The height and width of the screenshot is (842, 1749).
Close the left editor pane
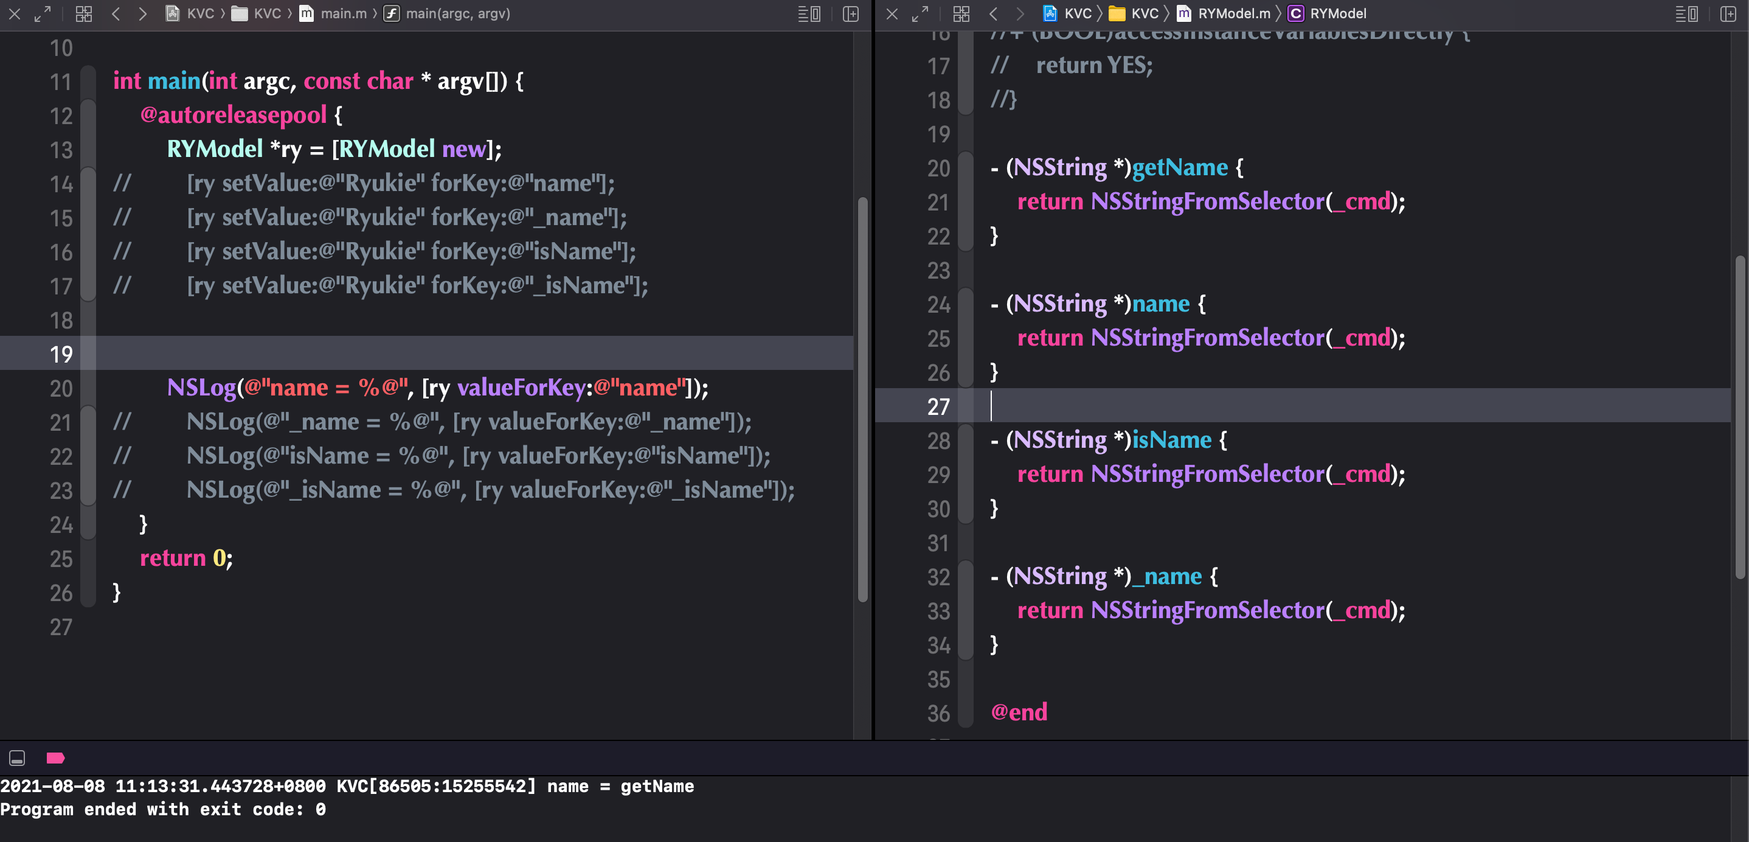click(14, 13)
